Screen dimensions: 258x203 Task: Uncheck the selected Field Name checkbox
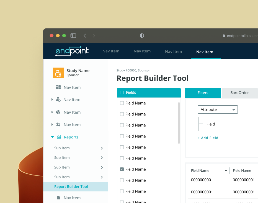pyautogui.click(x=122, y=169)
